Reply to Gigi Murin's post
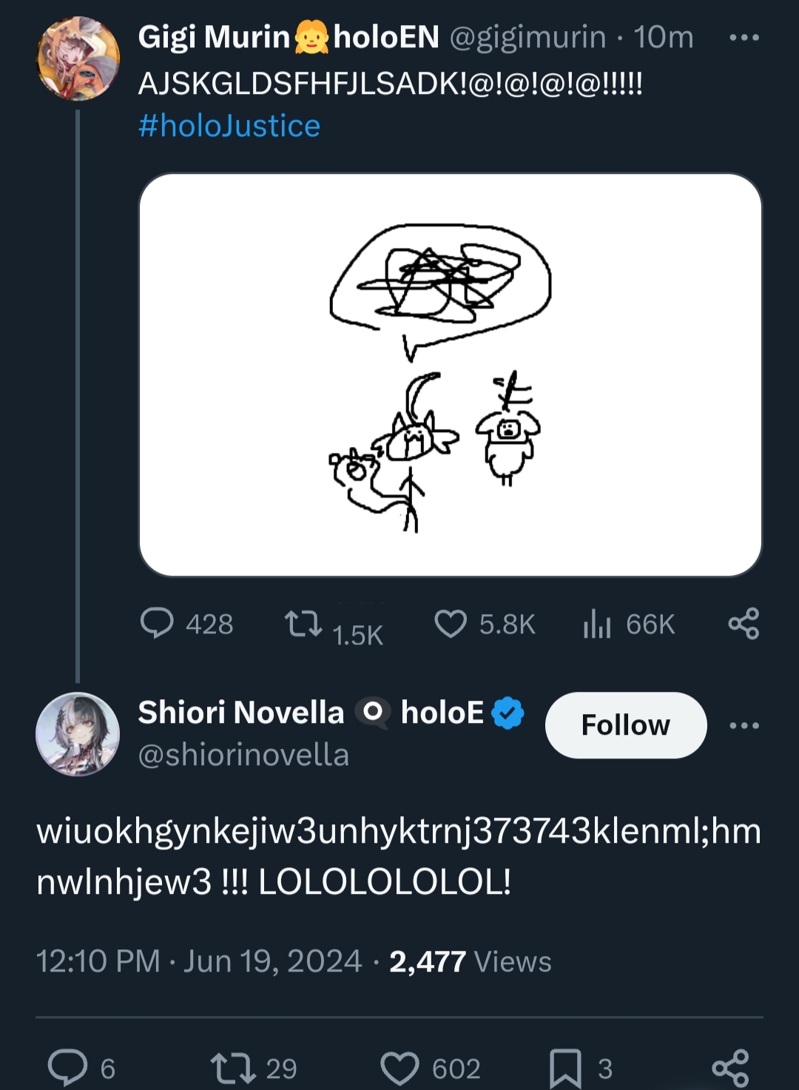The image size is (799, 1090). pyautogui.click(x=157, y=623)
